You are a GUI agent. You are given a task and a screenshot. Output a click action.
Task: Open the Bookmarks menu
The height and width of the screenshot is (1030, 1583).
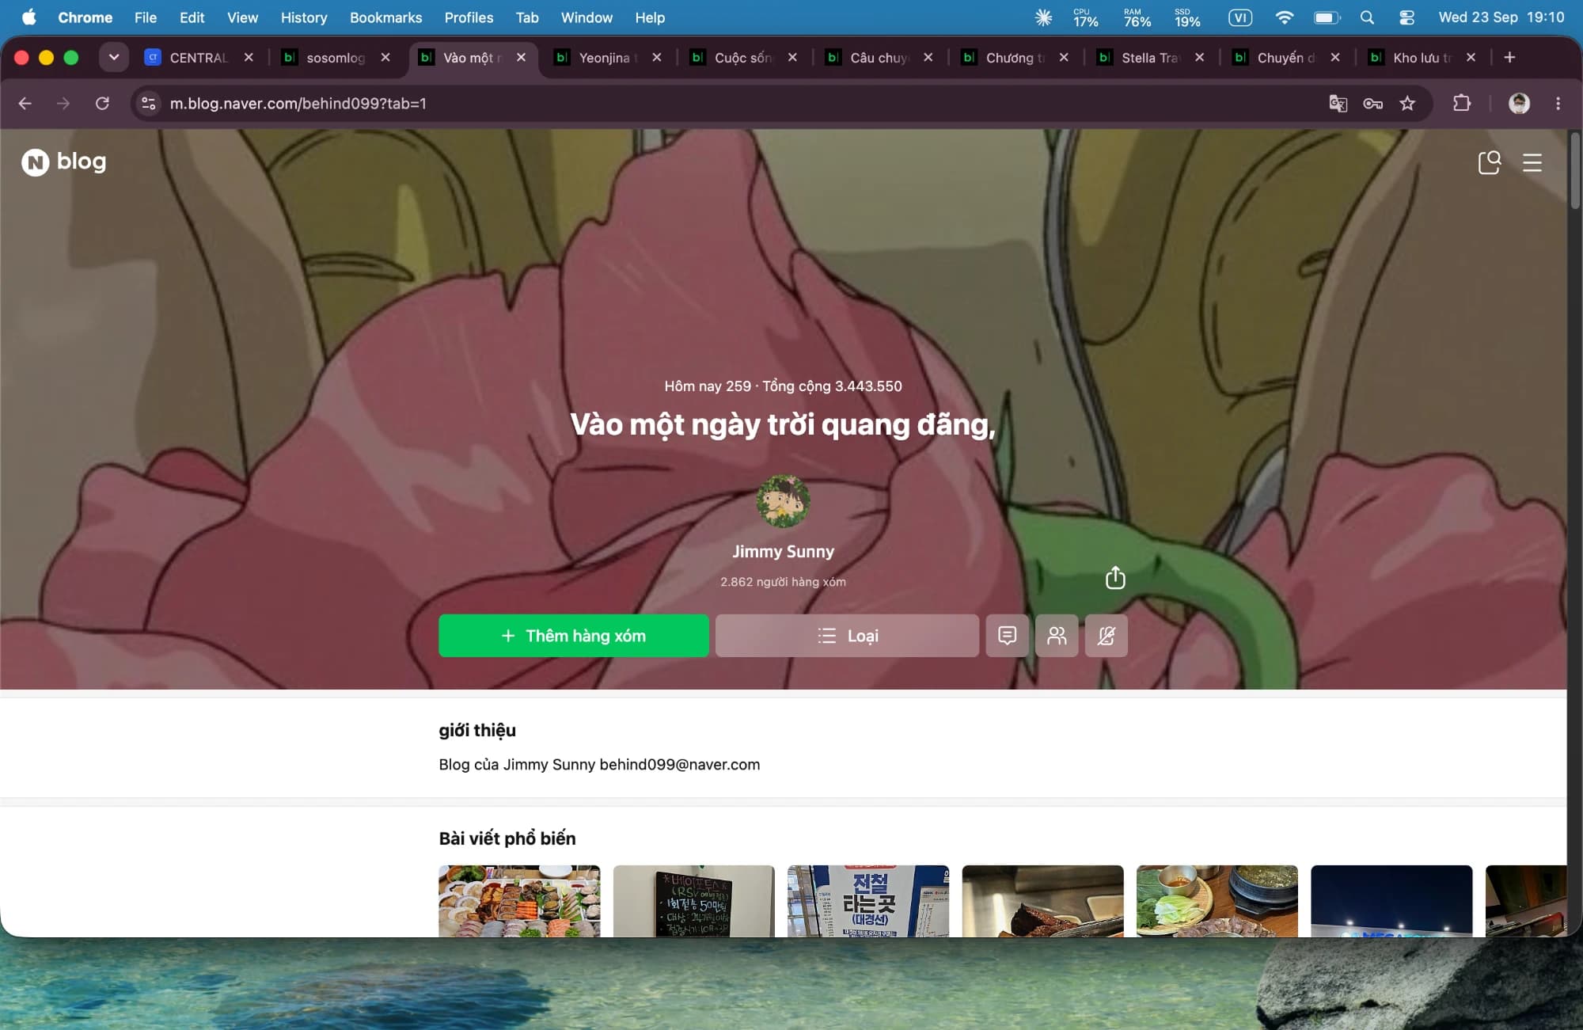click(x=385, y=17)
